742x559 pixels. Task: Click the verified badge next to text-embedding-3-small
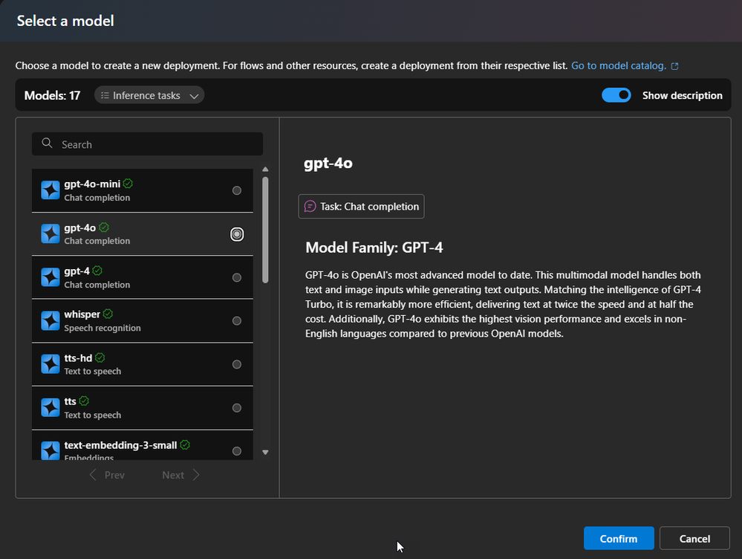185,445
